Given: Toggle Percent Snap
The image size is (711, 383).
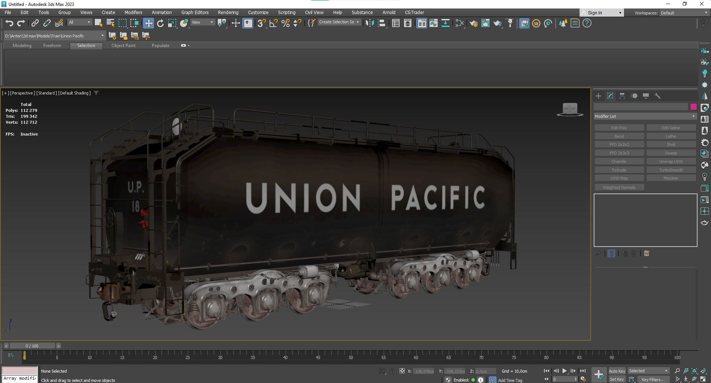Looking at the screenshot, I should click(286, 23).
